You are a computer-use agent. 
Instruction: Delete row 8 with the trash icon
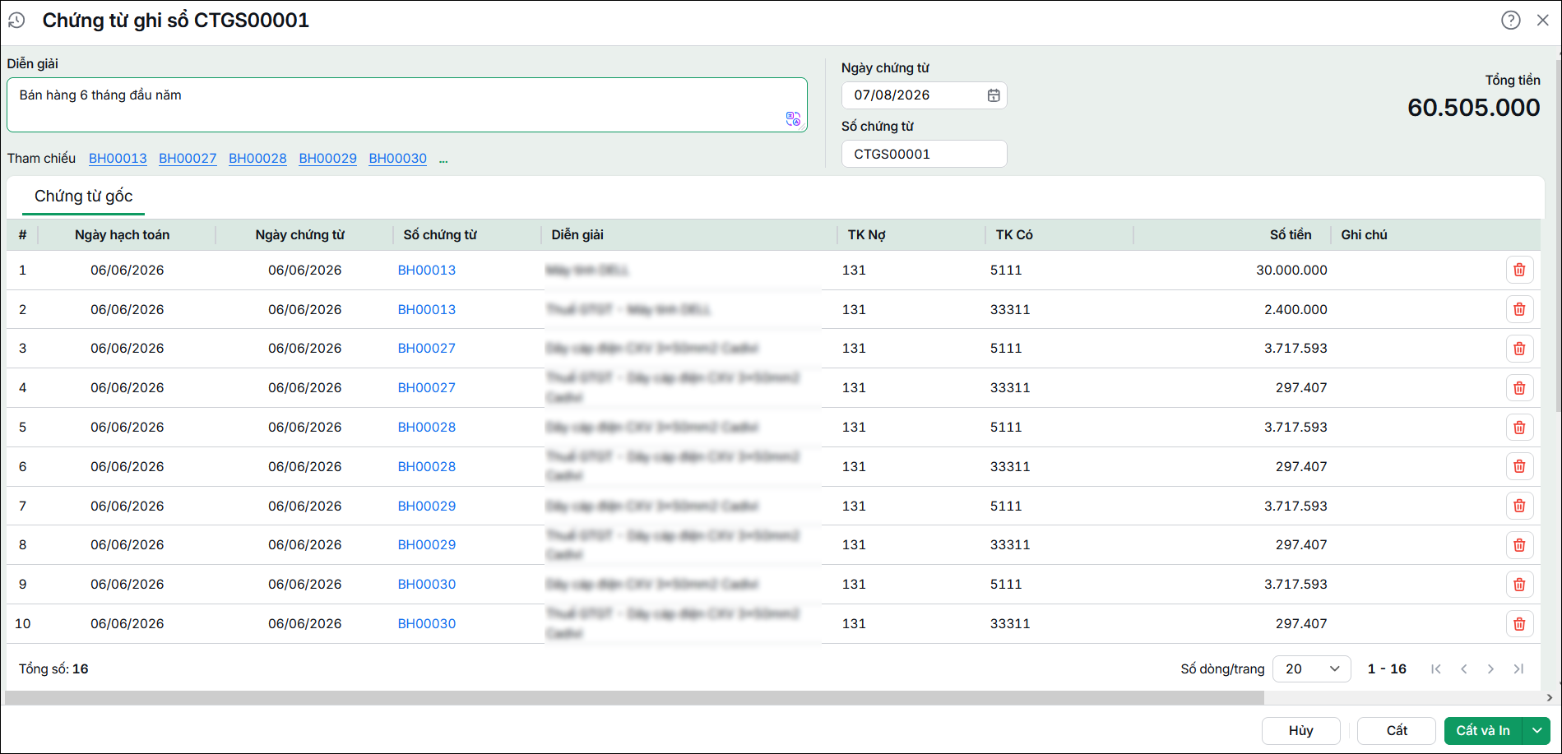click(x=1519, y=545)
